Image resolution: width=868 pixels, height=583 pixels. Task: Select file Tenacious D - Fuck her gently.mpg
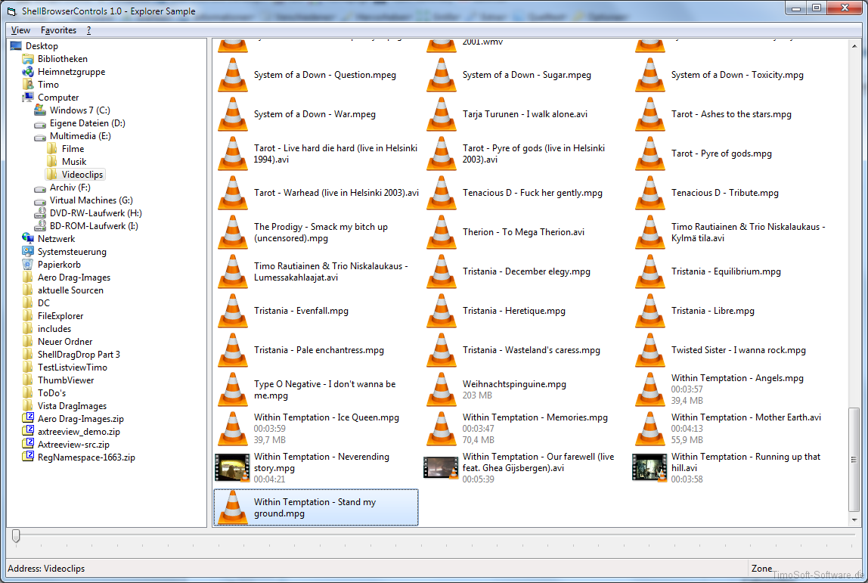(532, 193)
